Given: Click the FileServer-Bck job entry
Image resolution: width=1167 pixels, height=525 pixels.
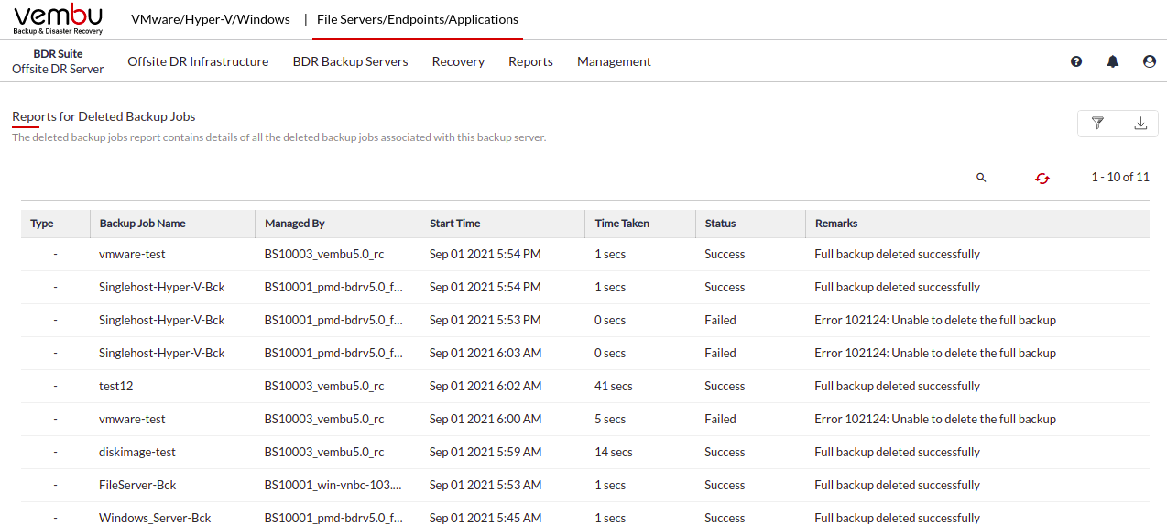Looking at the screenshot, I should (137, 485).
